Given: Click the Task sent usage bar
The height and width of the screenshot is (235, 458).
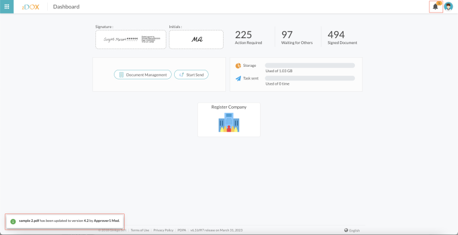Looking at the screenshot, I should pos(310,78).
